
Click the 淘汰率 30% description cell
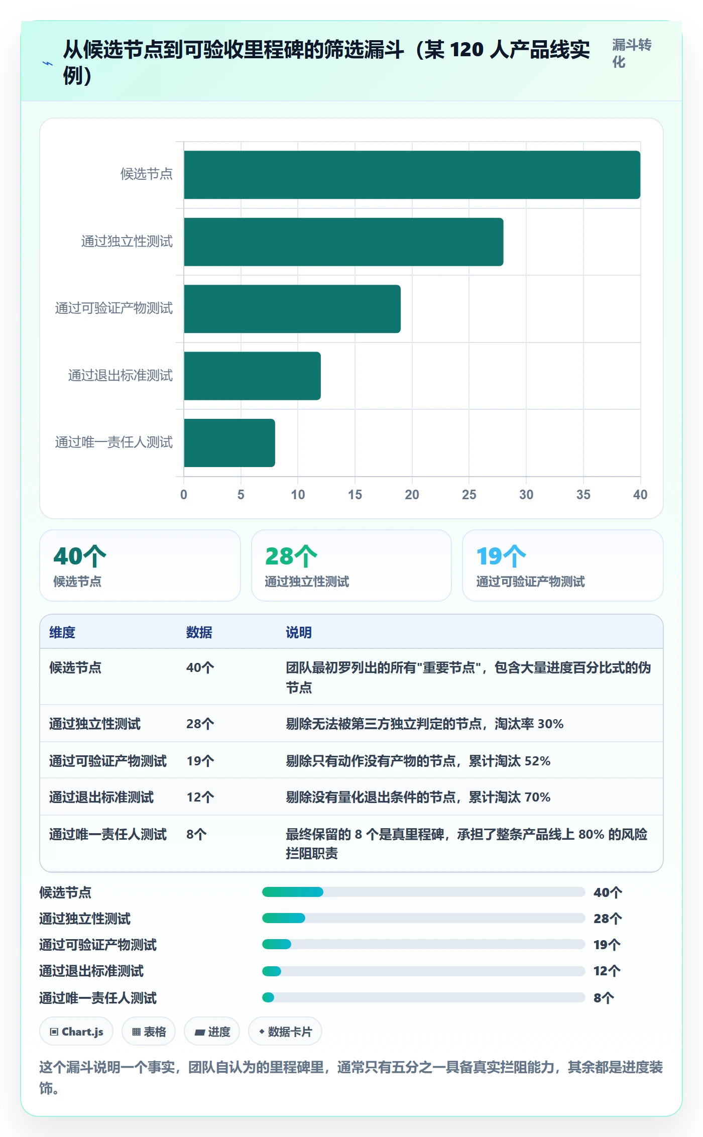click(425, 724)
